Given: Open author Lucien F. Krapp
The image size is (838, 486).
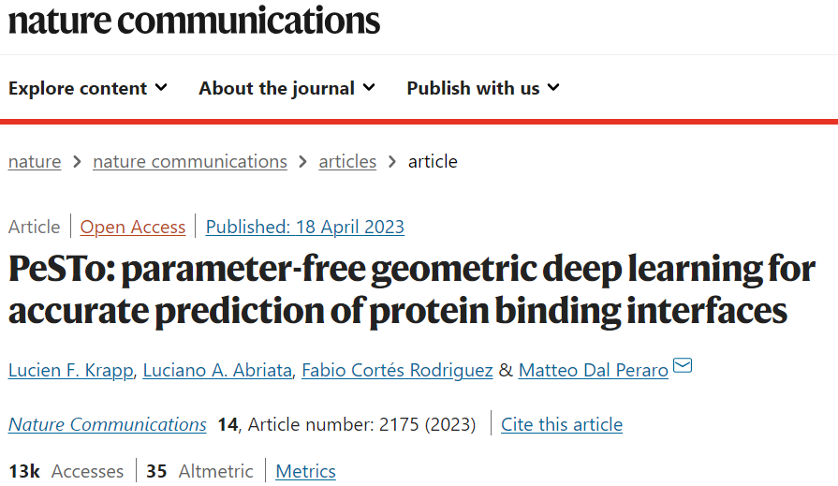Looking at the screenshot, I should point(70,370).
